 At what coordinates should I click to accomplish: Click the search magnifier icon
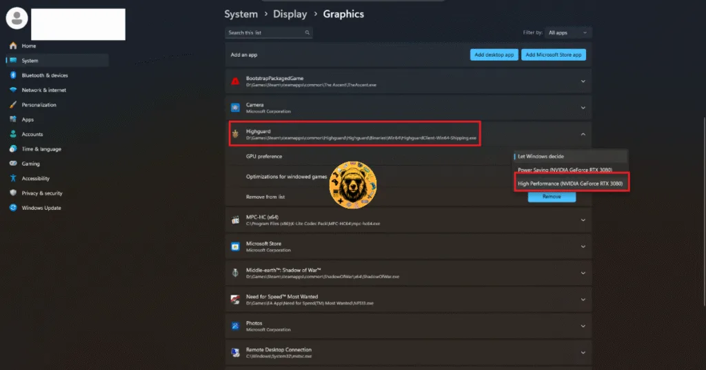(x=307, y=32)
